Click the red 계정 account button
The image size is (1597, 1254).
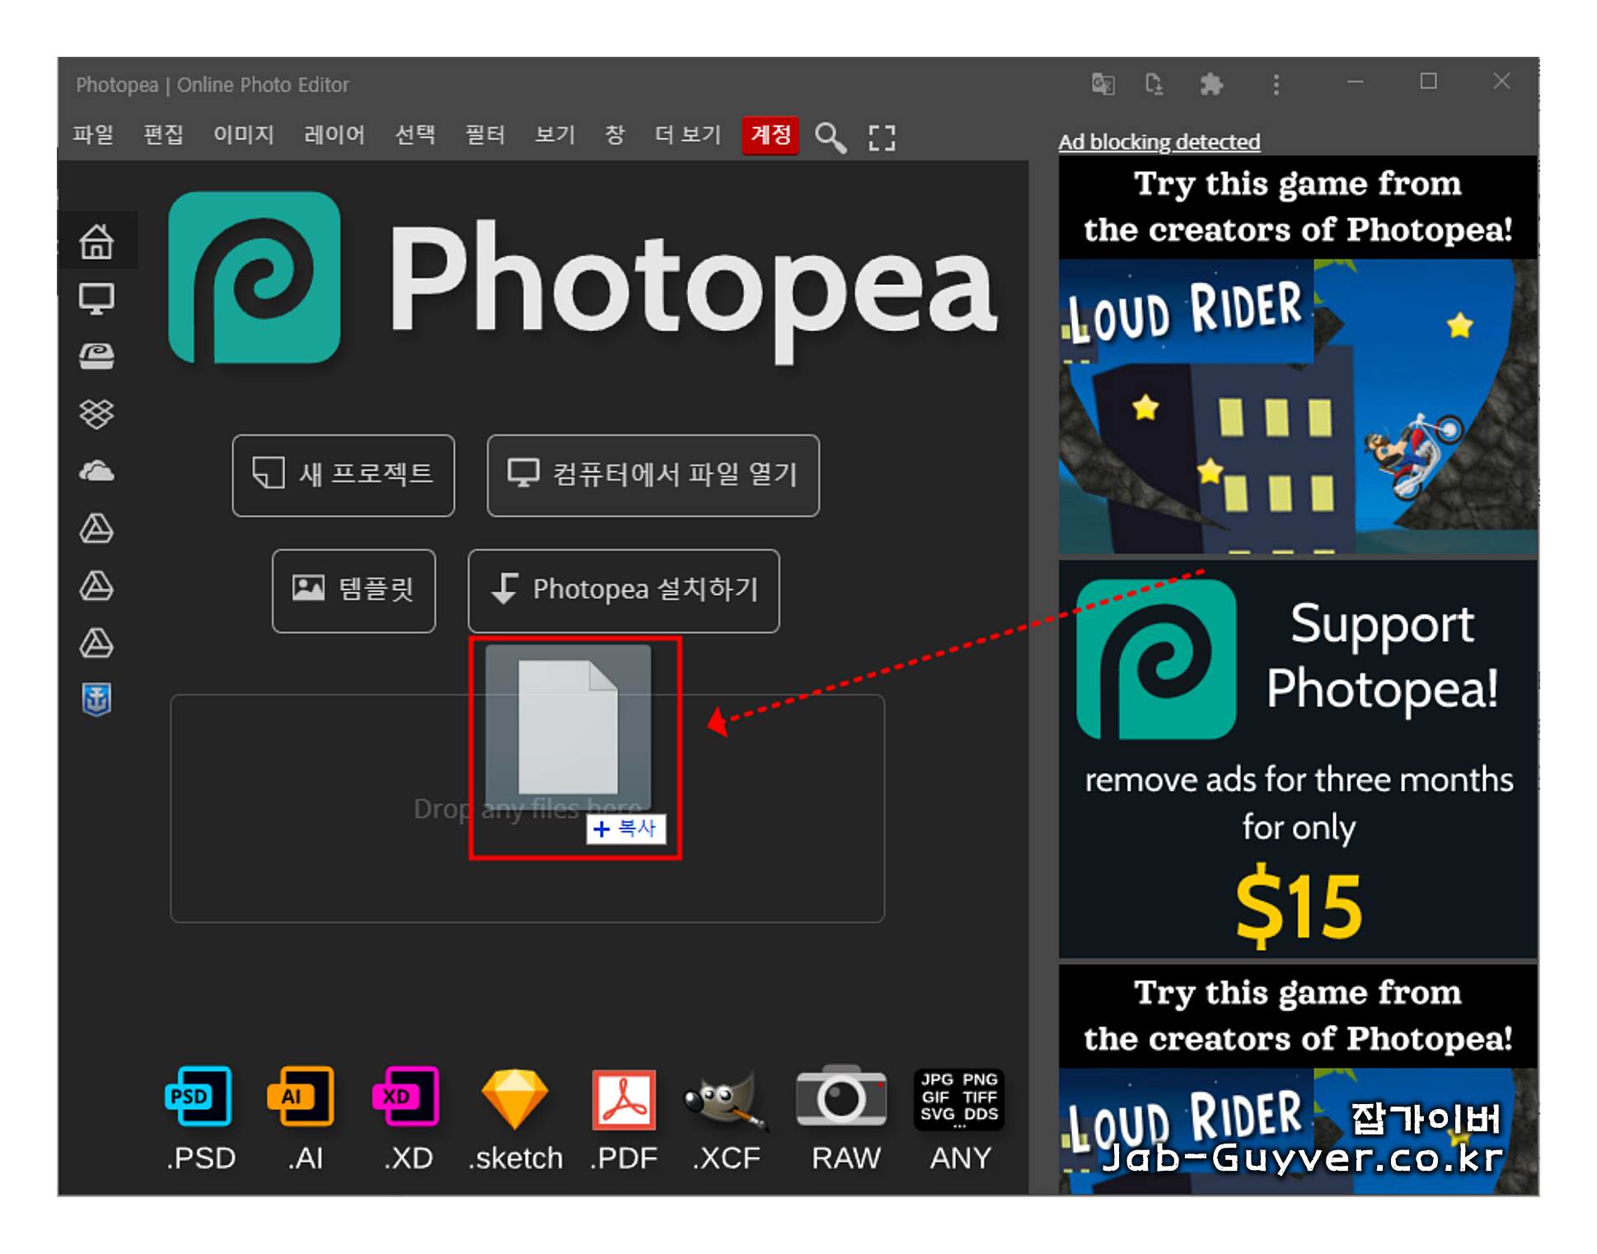(x=770, y=134)
